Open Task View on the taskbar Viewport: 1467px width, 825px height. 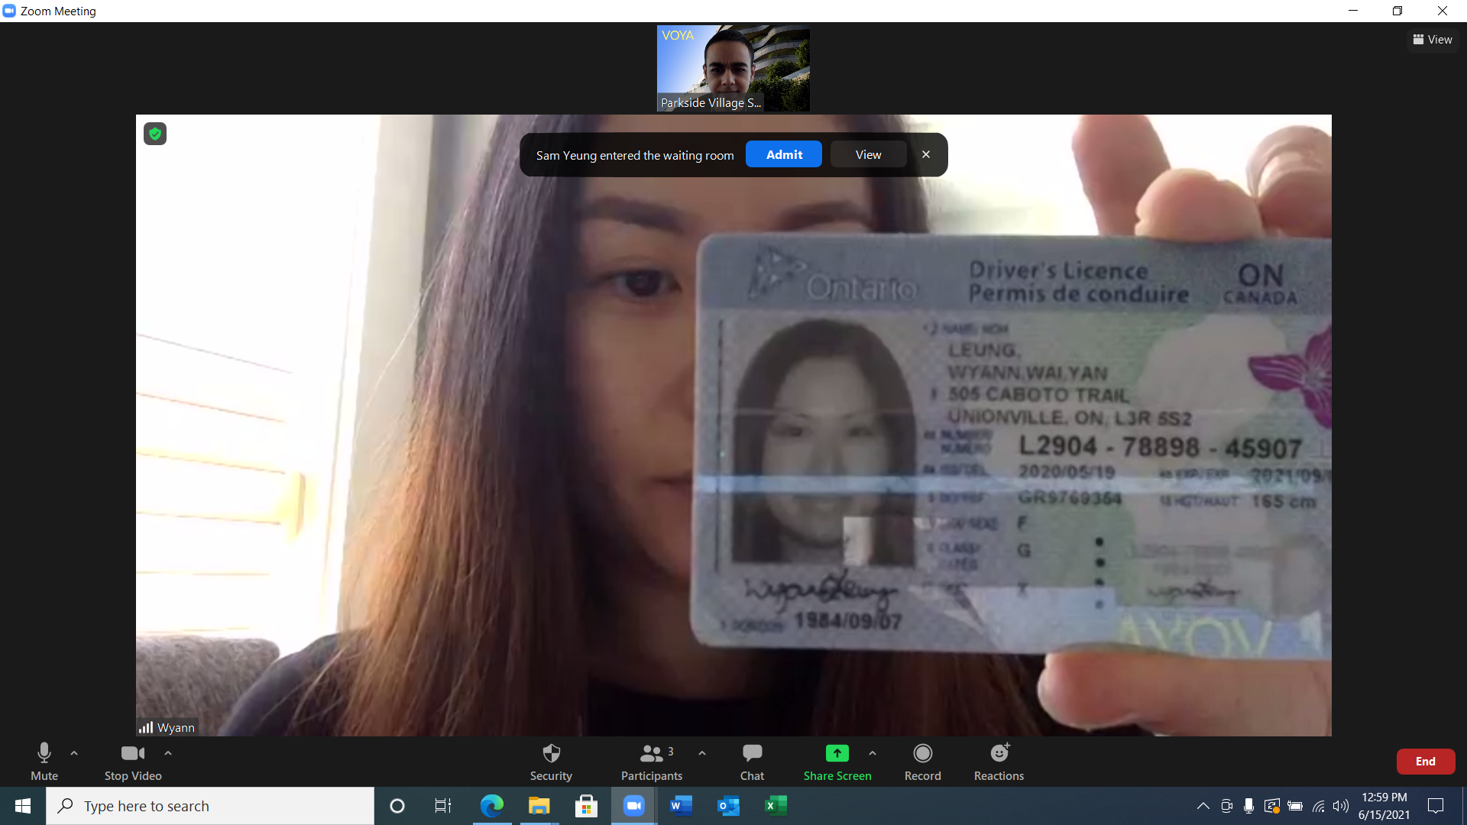click(x=443, y=806)
